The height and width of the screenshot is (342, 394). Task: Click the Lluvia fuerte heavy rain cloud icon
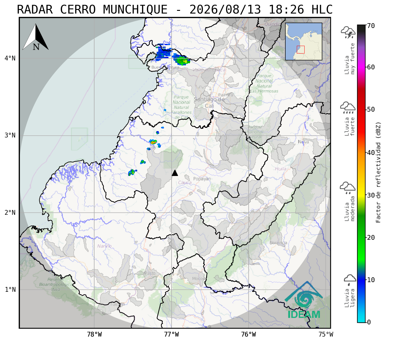click(x=348, y=108)
